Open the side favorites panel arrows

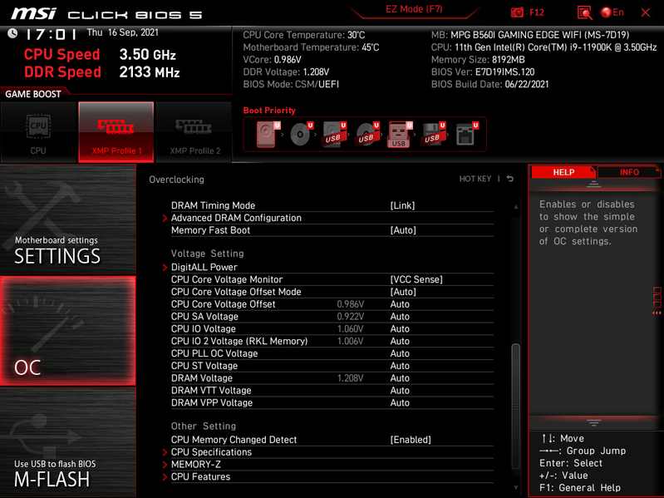tap(657, 313)
